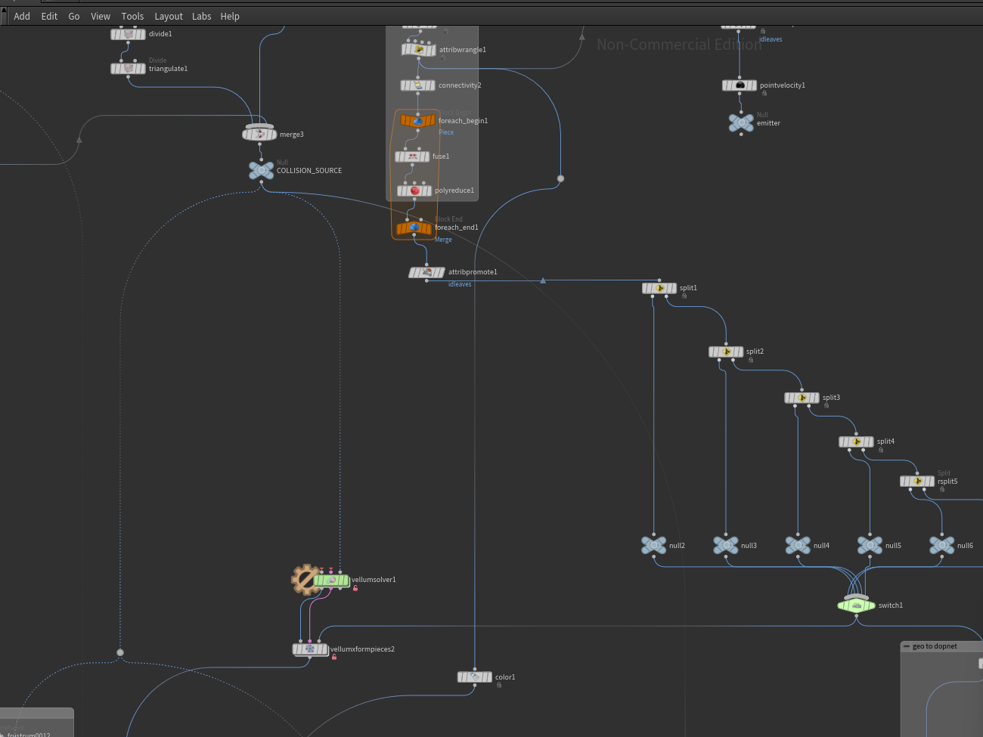Open the Go menu
Viewport: 983px width, 737px height.
(74, 16)
